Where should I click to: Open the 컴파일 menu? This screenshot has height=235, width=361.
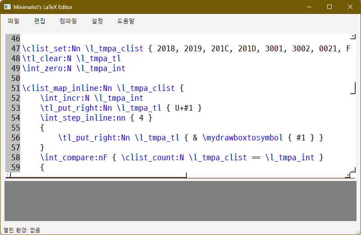pos(68,21)
